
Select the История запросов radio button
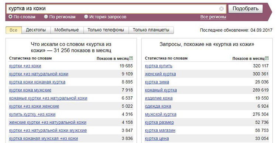86,17
